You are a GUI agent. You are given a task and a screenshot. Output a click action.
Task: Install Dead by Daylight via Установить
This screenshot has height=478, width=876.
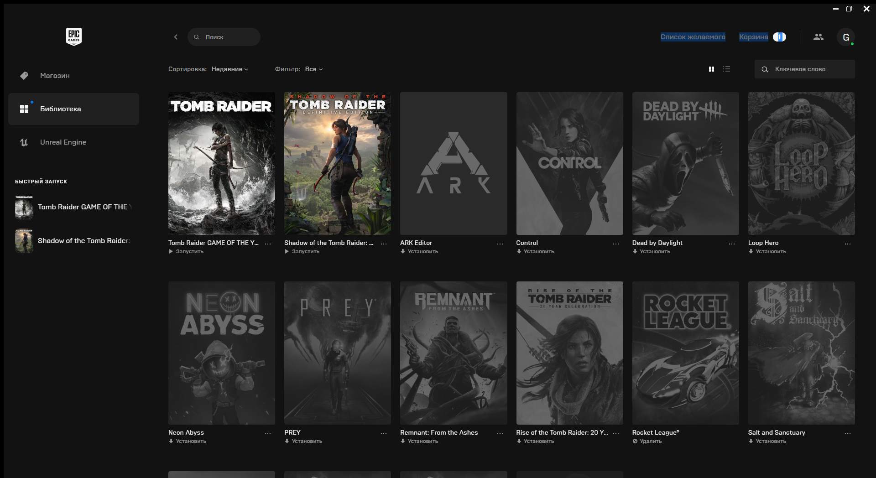point(651,251)
